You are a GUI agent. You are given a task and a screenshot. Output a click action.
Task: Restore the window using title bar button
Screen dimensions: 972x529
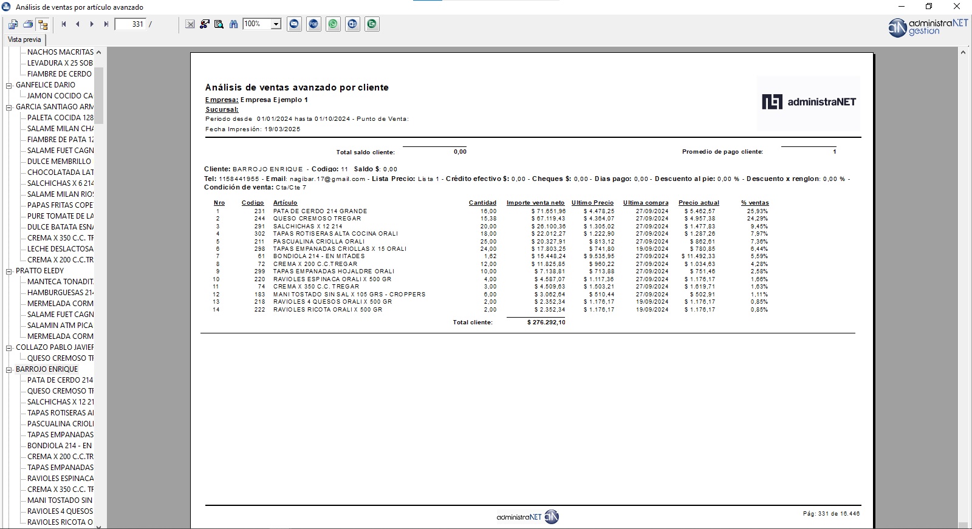[x=929, y=7]
